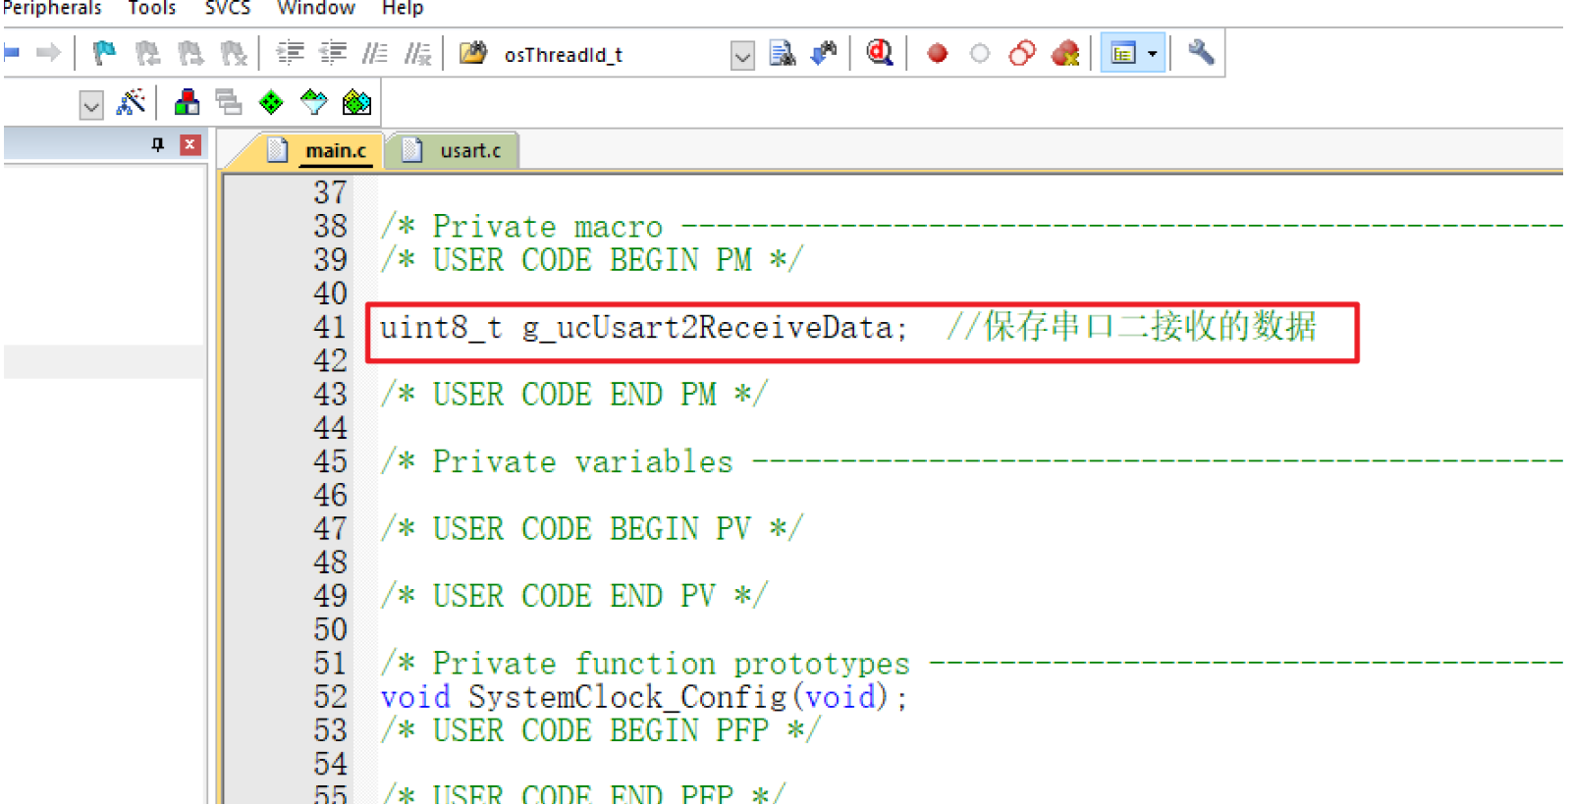Unindent the selected text

pyautogui.click(x=333, y=53)
